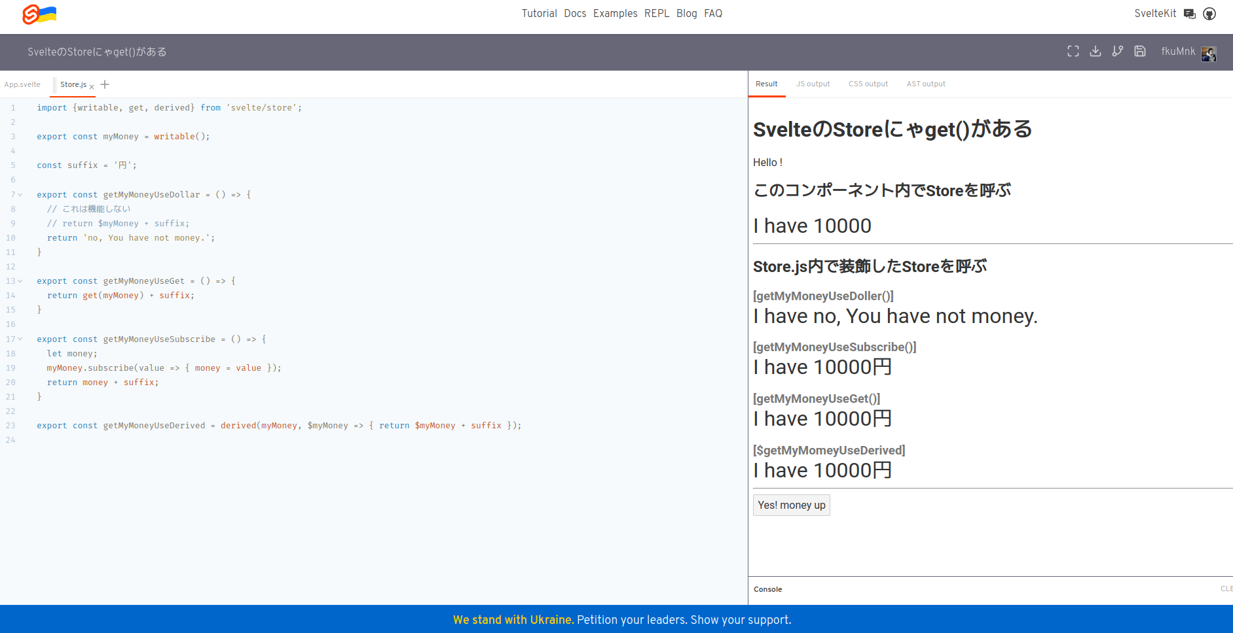Select the Store.js file tab

click(73, 84)
